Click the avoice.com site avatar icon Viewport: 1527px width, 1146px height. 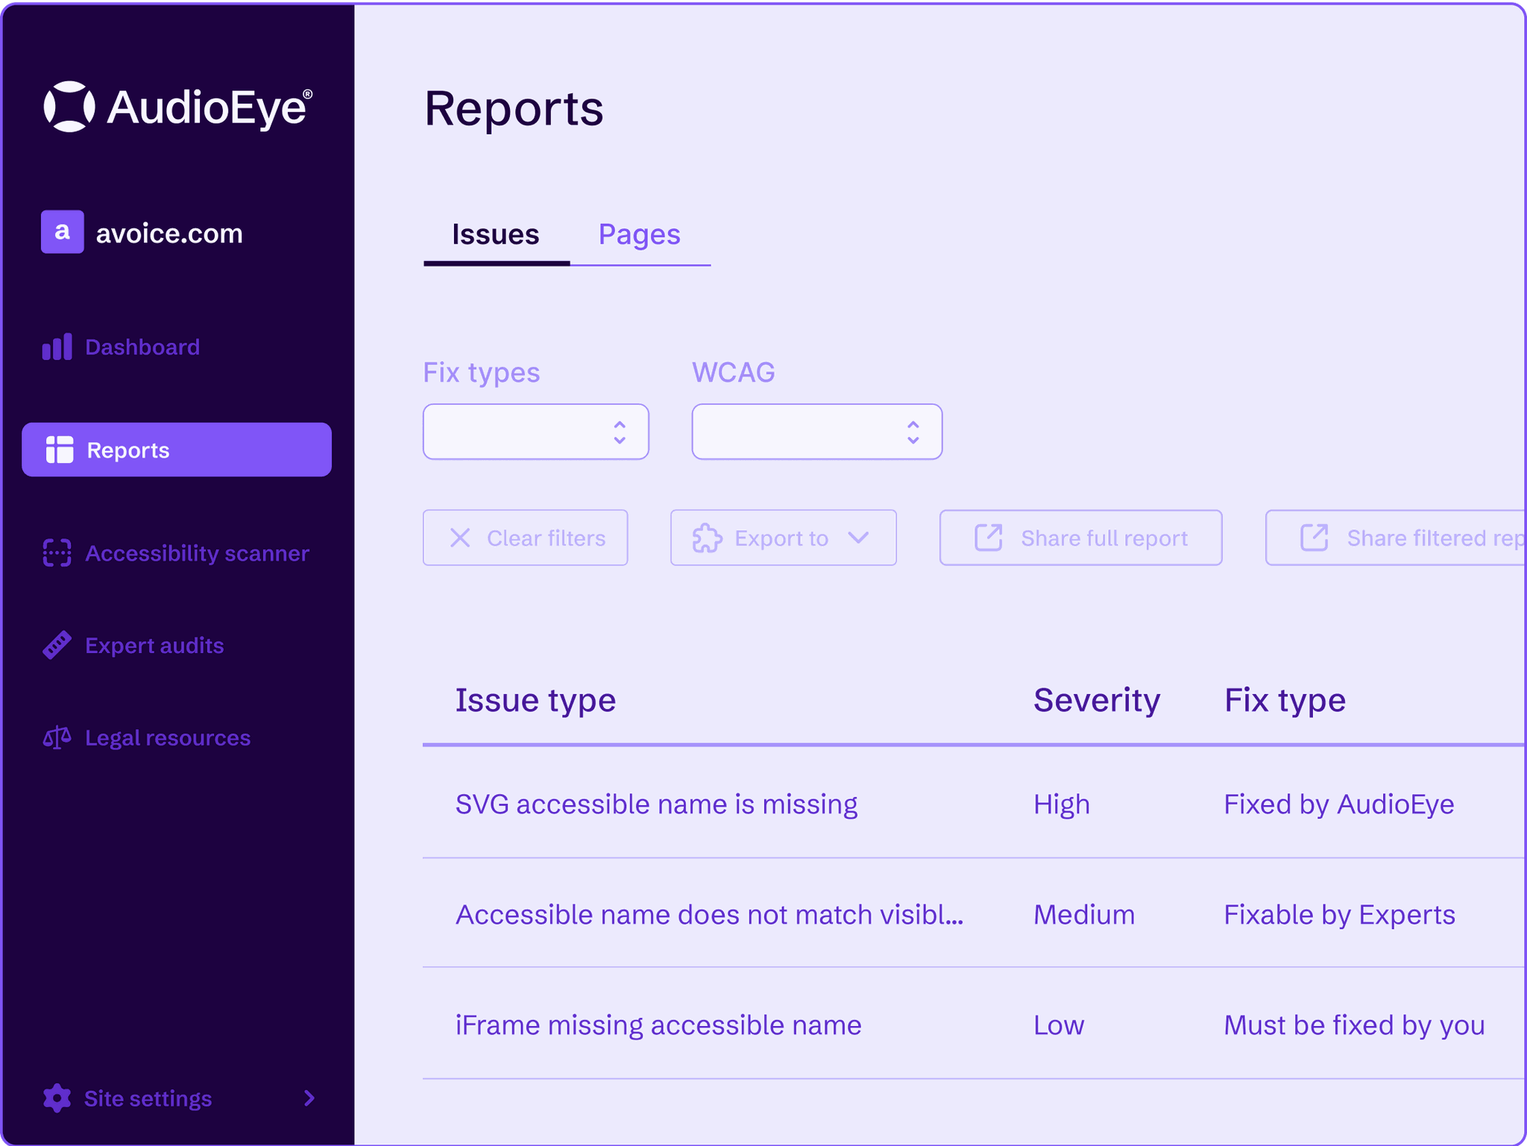pos(63,233)
